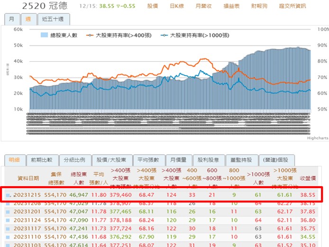Click the date 20231117 cell
Image resolution: width=329 pixels, height=247 pixels.
[x=27, y=228]
